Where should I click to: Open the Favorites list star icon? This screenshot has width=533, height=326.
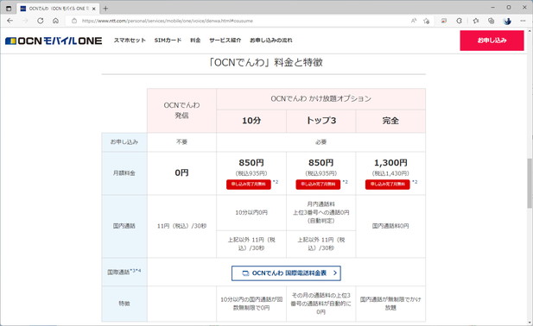[x=475, y=21]
